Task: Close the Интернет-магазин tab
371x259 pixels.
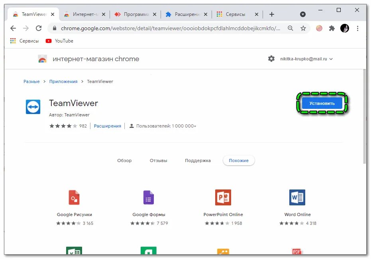Action: (104, 14)
